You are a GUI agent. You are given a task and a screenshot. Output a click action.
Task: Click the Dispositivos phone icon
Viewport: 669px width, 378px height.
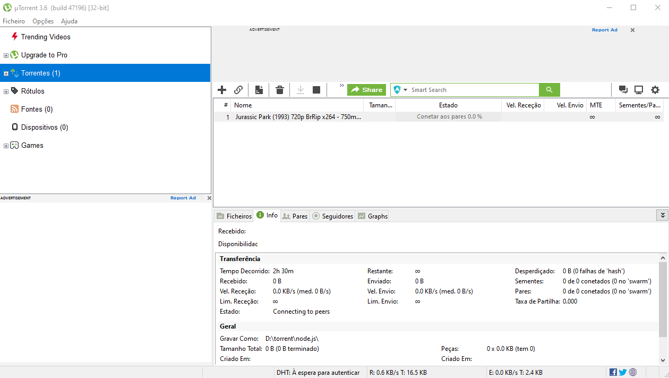coord(15,127)
